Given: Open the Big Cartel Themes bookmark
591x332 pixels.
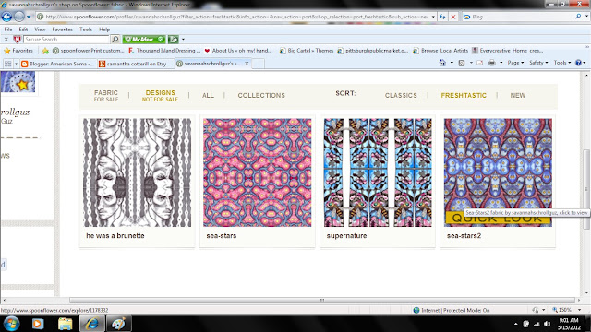Looking at the screenshot, I should coord(307,51).
